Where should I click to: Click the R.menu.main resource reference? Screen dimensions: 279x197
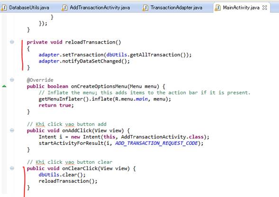[x=132, y=99]
